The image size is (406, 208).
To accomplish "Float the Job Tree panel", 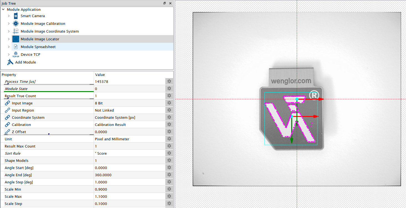I will [x=165, y=3].
